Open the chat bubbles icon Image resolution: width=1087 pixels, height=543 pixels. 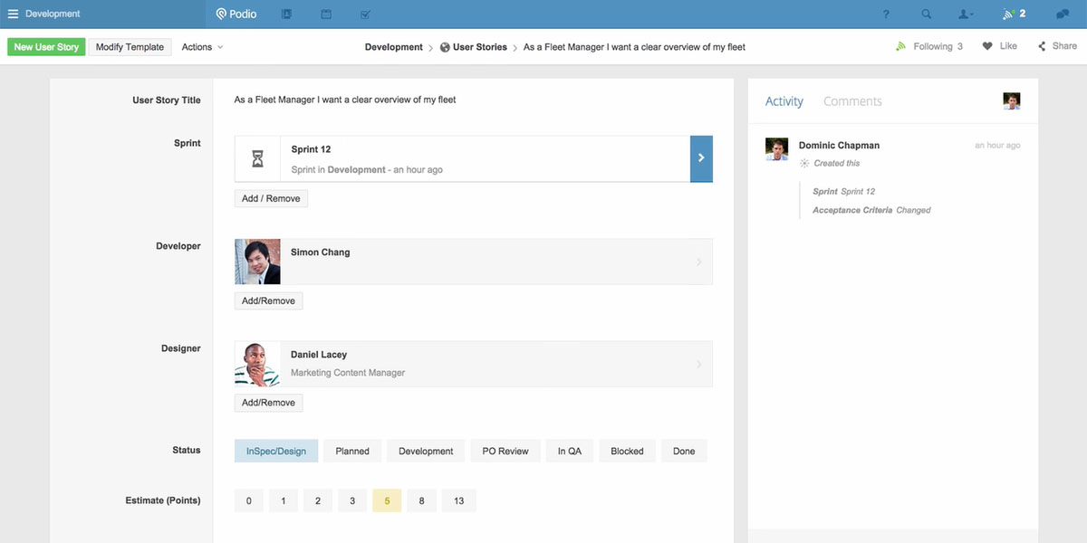click(x=1062, y=14)
